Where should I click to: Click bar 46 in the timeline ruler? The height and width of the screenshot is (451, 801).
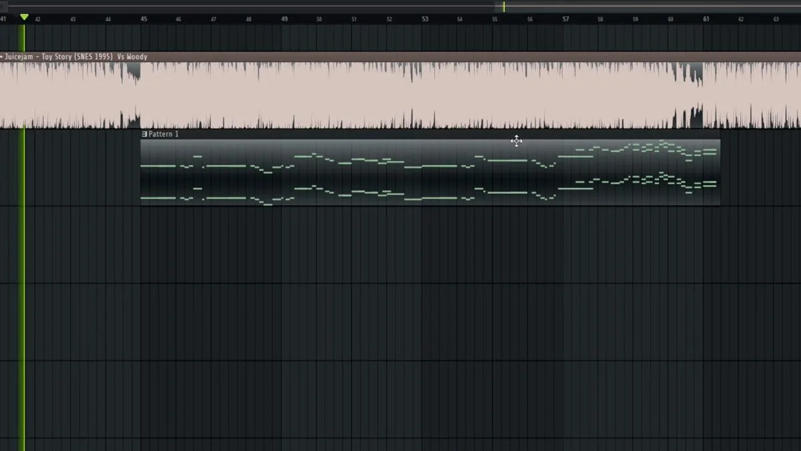tap(178, 19)
